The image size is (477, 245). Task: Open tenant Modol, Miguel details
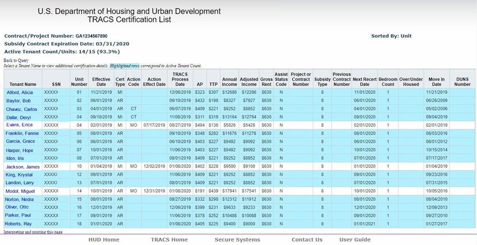20,191
